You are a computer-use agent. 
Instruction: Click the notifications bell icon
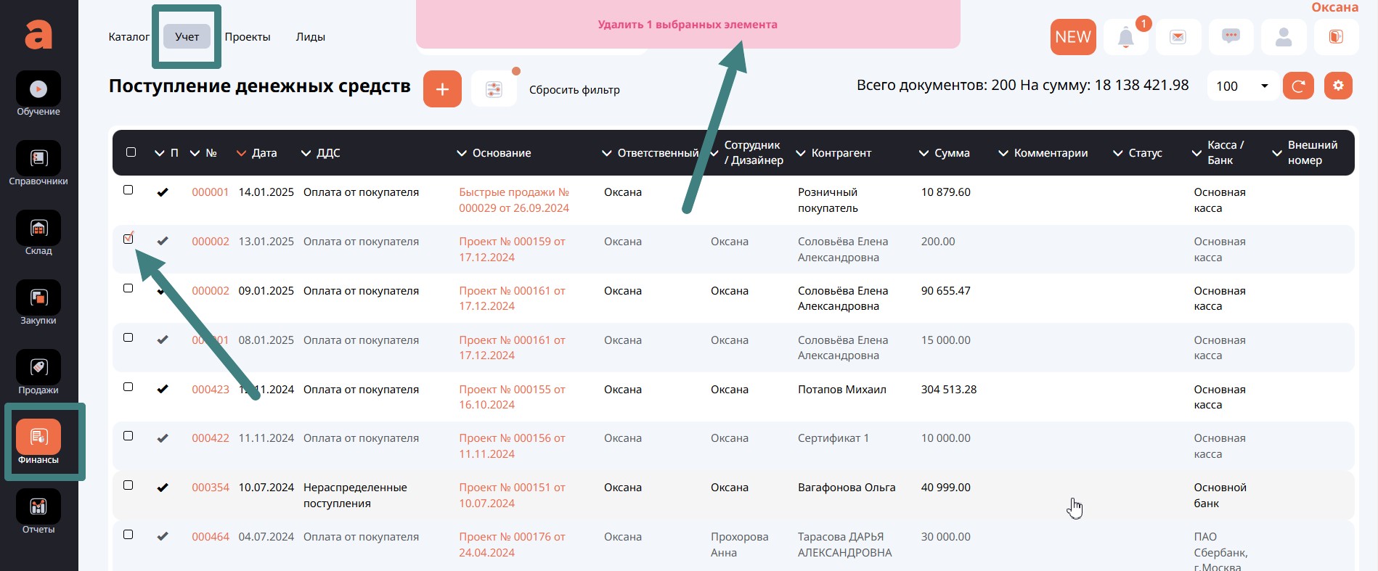(x=1125, y=37)
